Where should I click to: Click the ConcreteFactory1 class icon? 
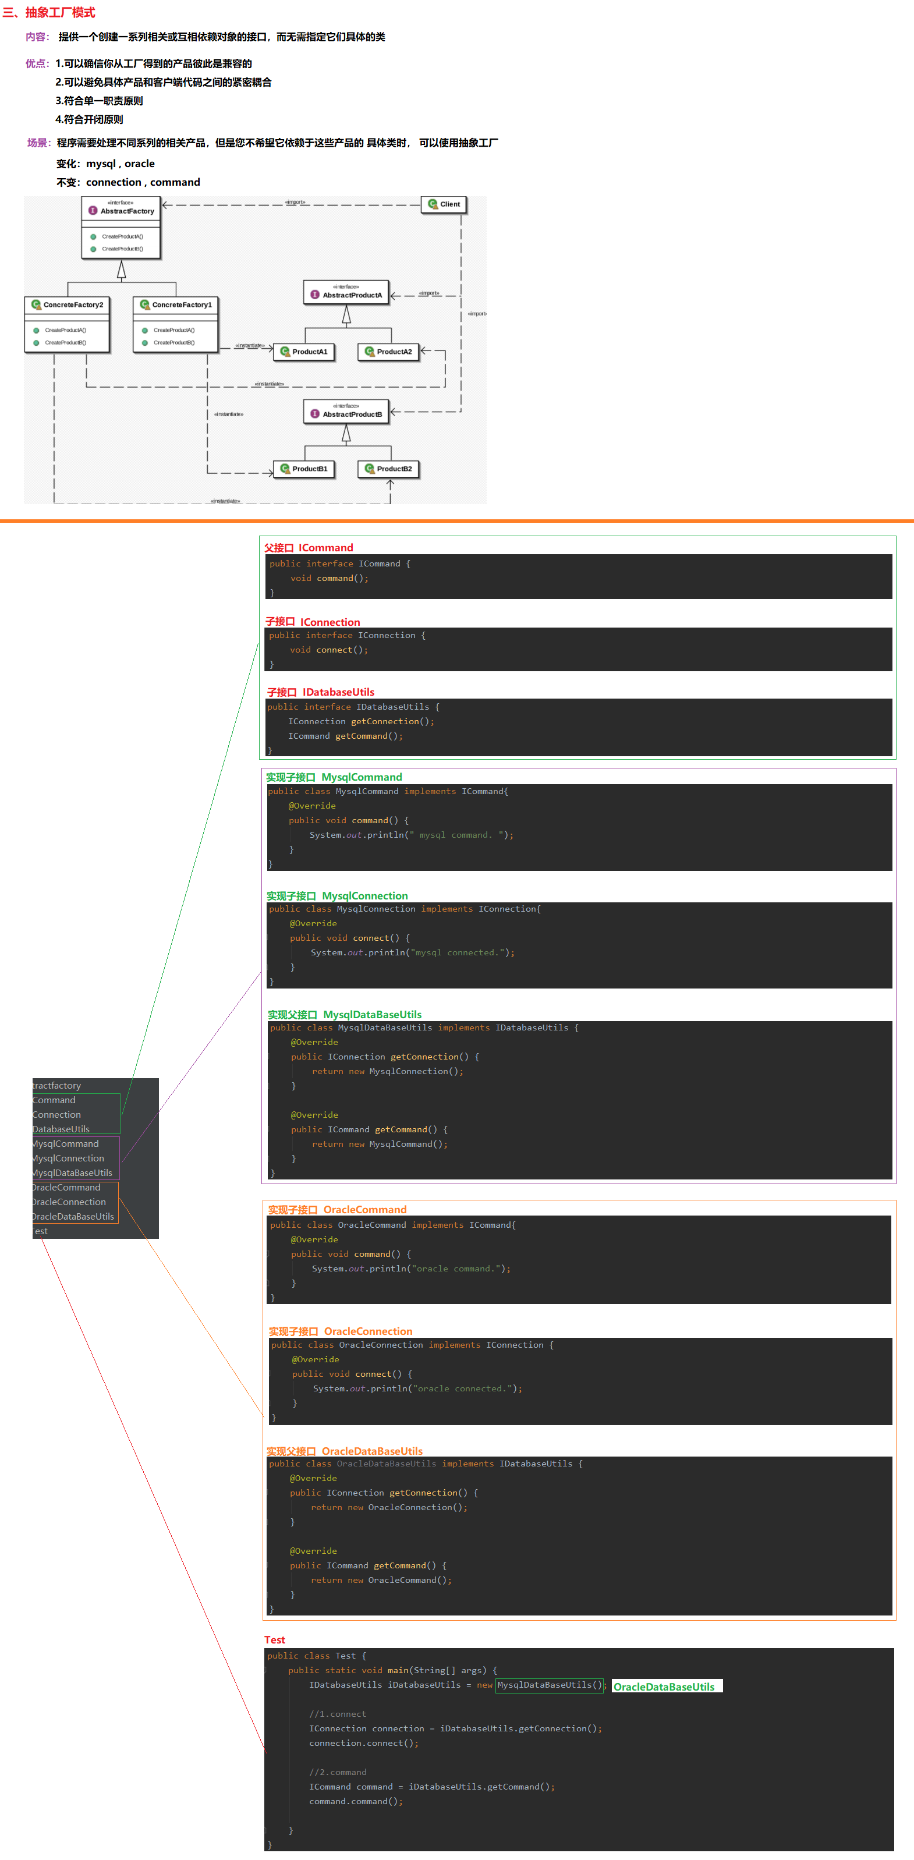(144, 304)
